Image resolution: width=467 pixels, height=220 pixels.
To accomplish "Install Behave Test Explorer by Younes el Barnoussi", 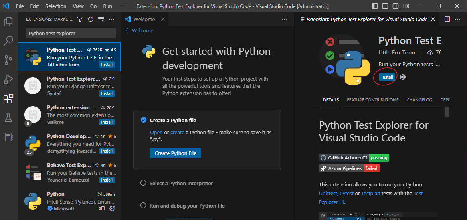I will click(x=107, y=180).
